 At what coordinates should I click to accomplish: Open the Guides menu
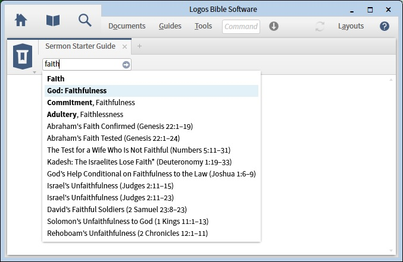pos(170,26)
